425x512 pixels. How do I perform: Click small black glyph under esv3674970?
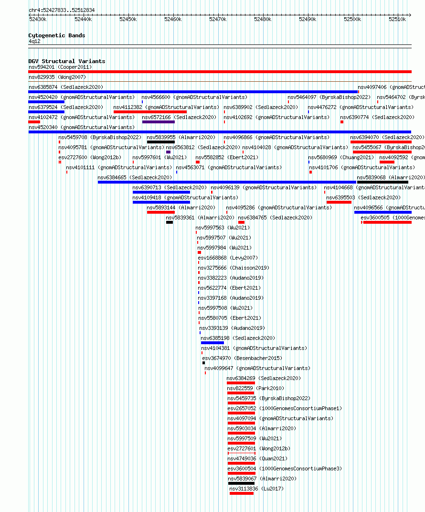204,363
